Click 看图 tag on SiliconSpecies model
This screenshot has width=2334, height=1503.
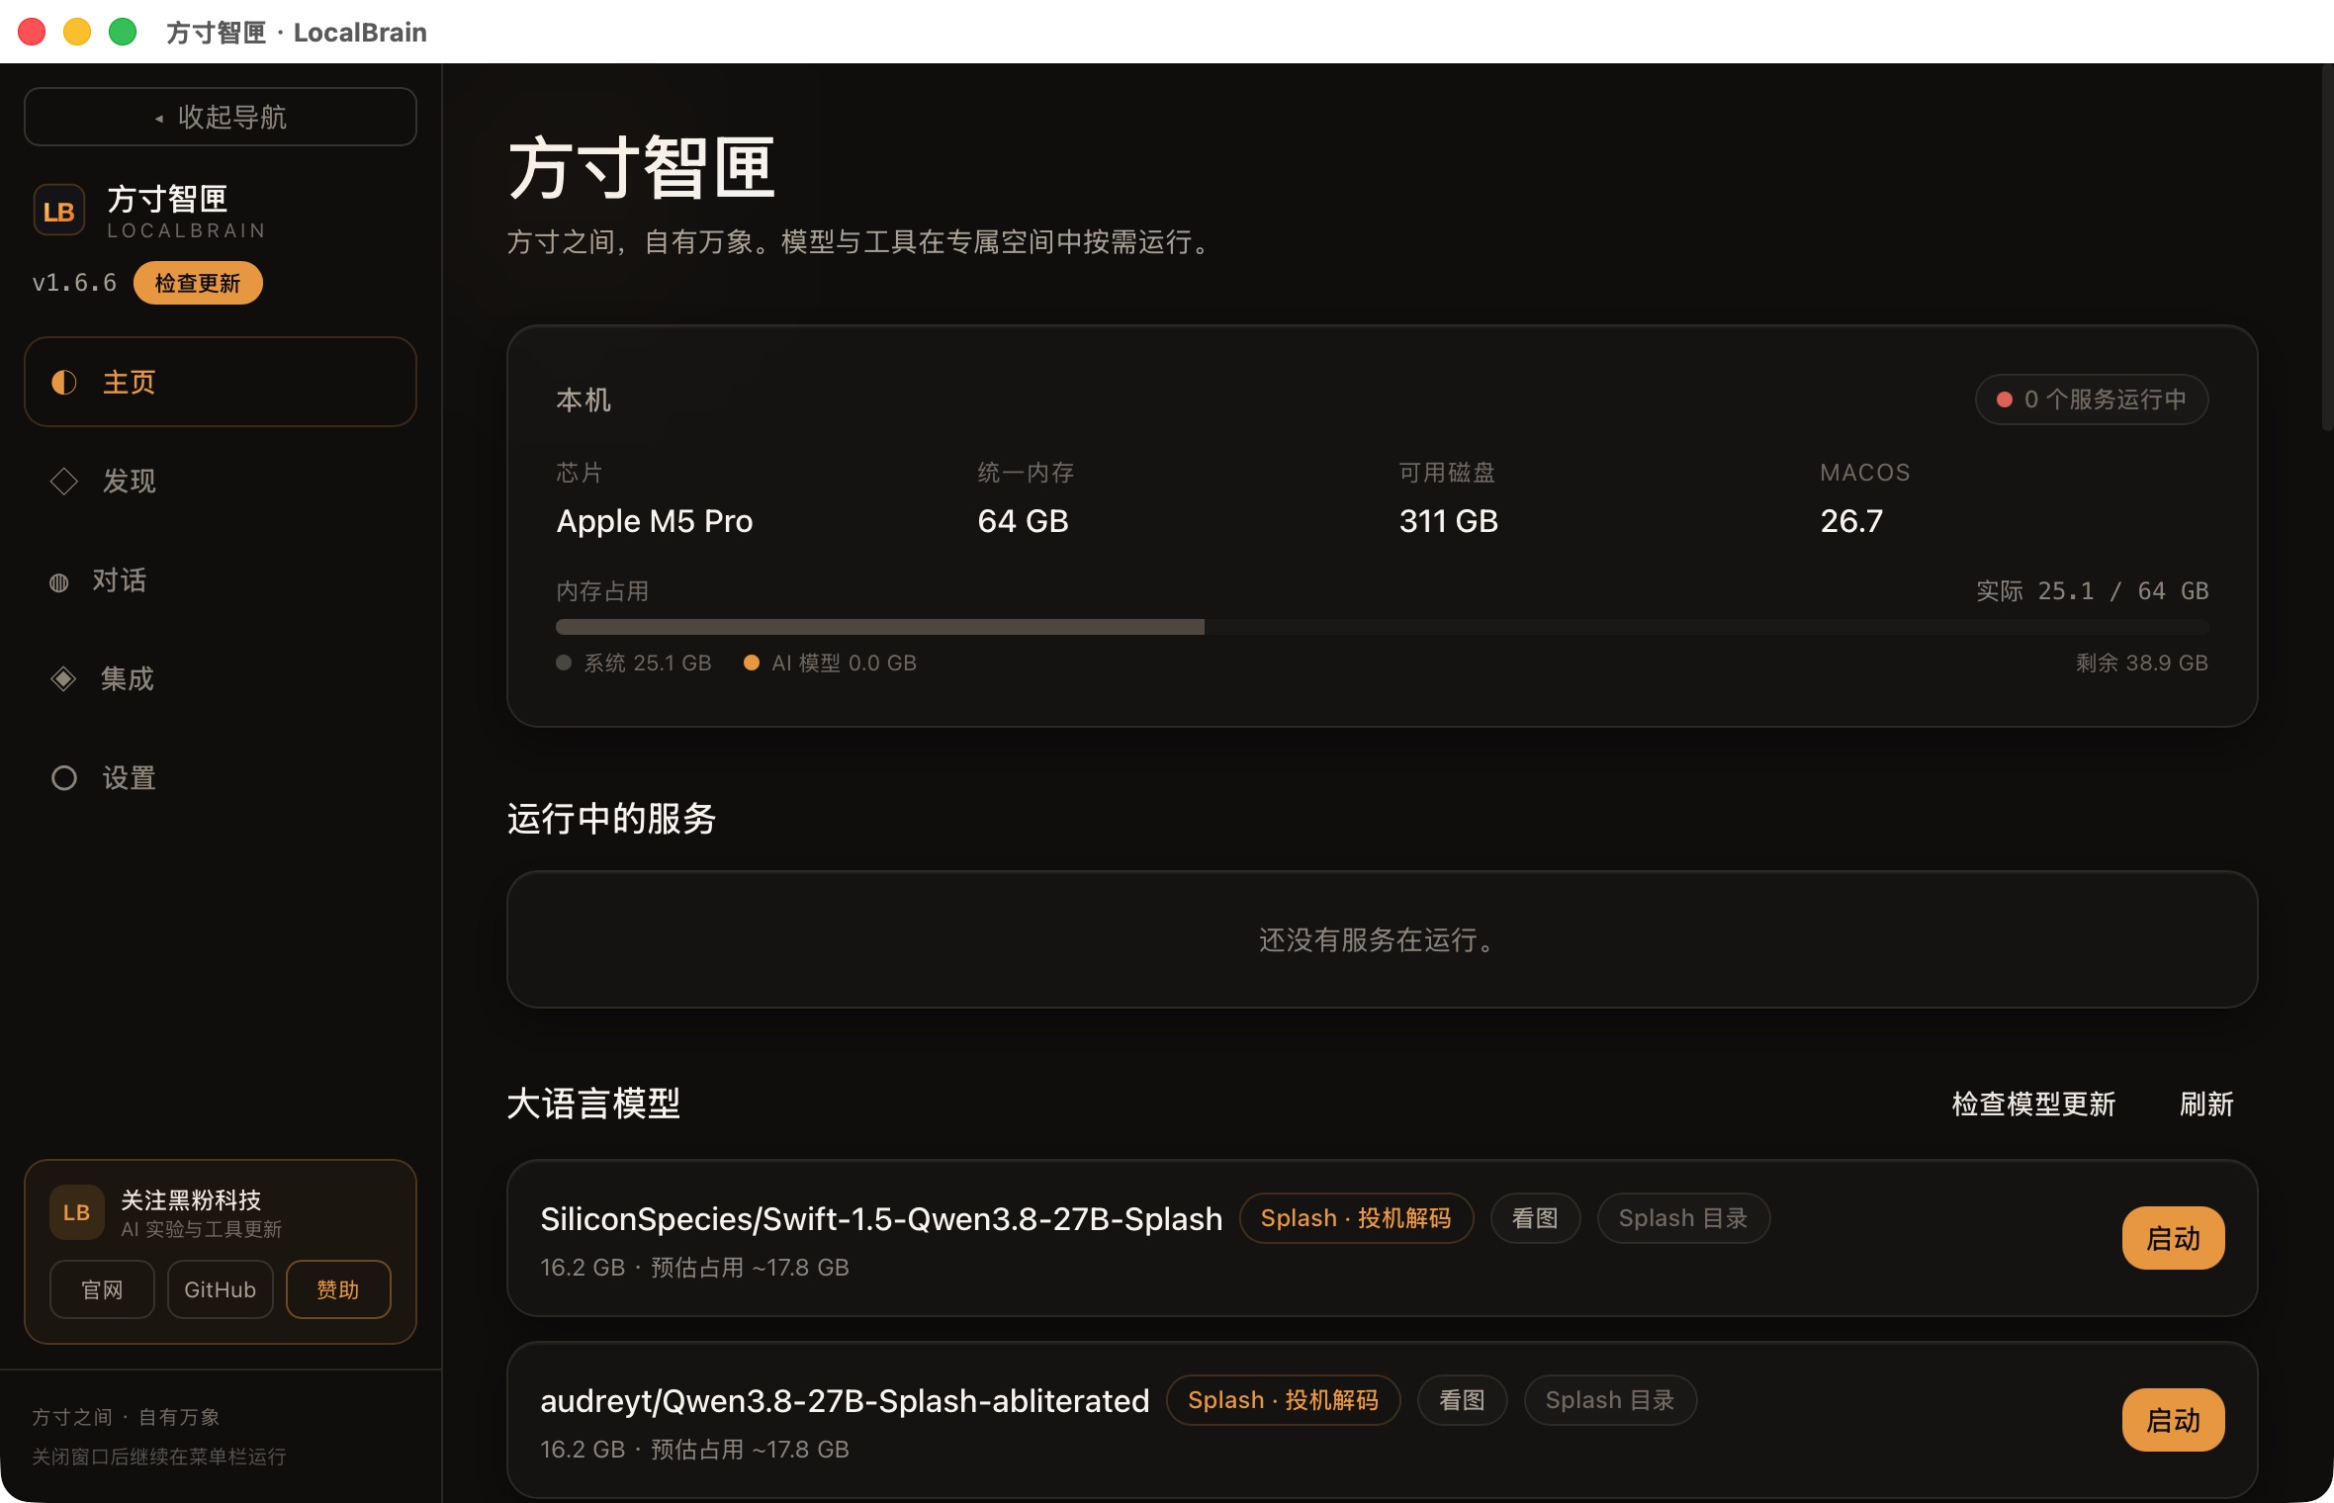(1535, 1218)
